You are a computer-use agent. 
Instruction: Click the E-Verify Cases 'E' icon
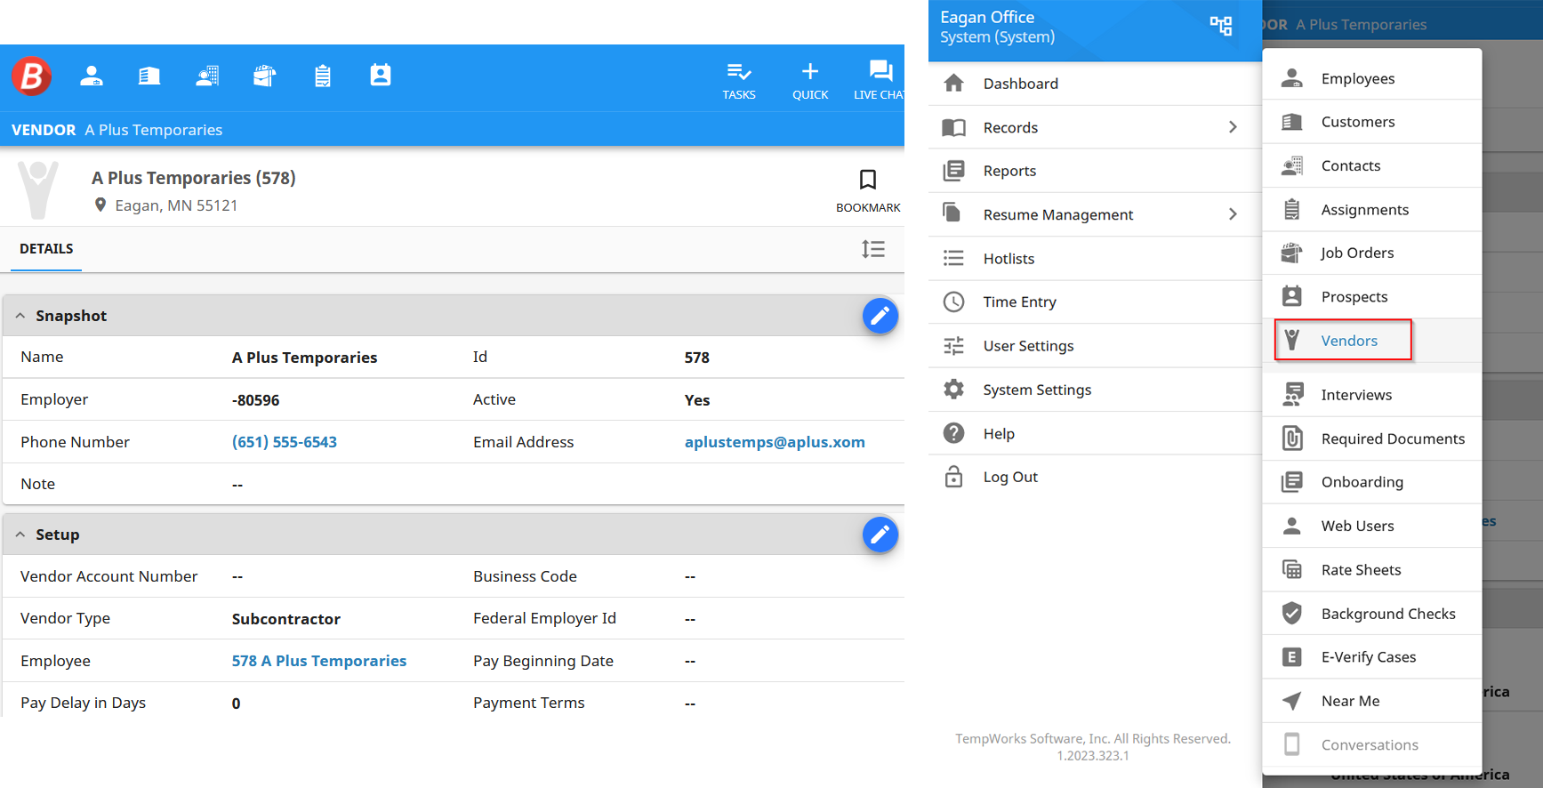point(1292,657)
